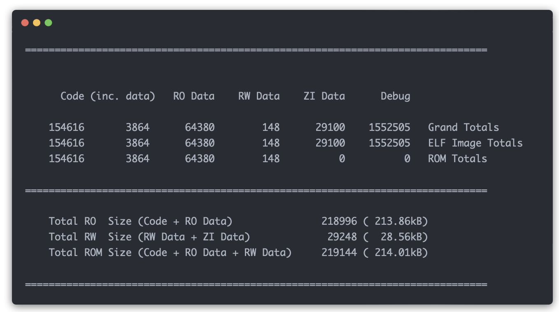Select 148 in the Grand Totals row
The height and width of the screenshot is (312, 559).
click(x=271, y=128)
